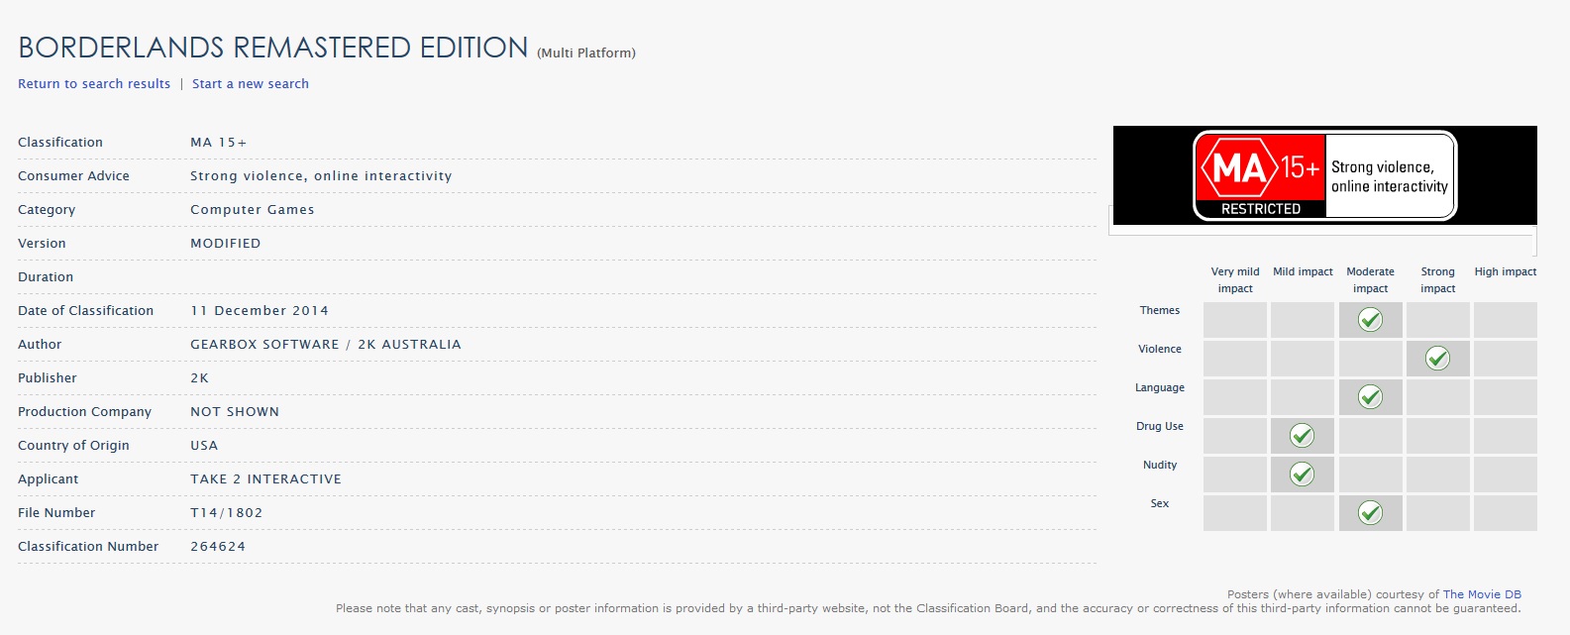Return to search results
The width and height of the screenshot is (1570, 635).
tap(94, 84)
